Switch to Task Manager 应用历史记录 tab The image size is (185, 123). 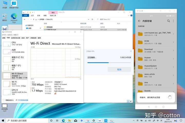pos(16,38)
